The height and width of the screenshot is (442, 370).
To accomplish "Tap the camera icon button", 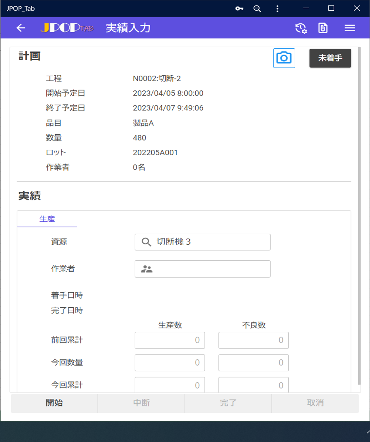I will (x=284, y=58).
